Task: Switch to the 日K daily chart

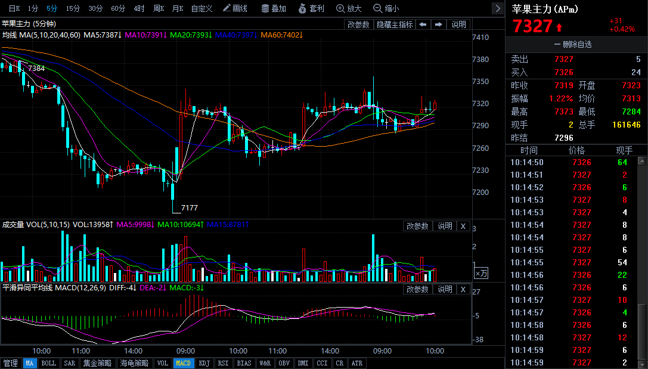Action: click(x=14, y=8)
